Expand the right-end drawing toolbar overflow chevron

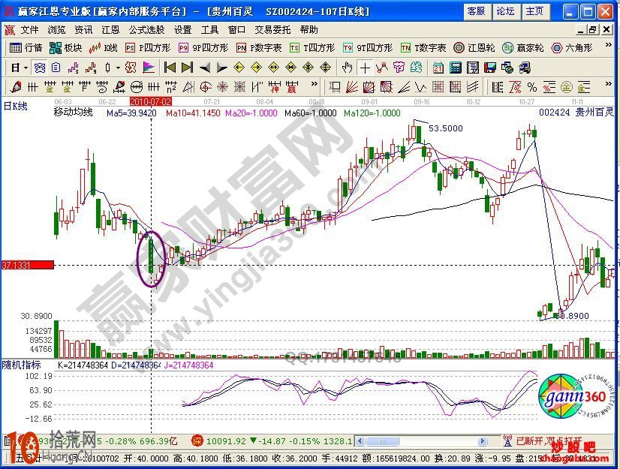(x=609, y=84)
